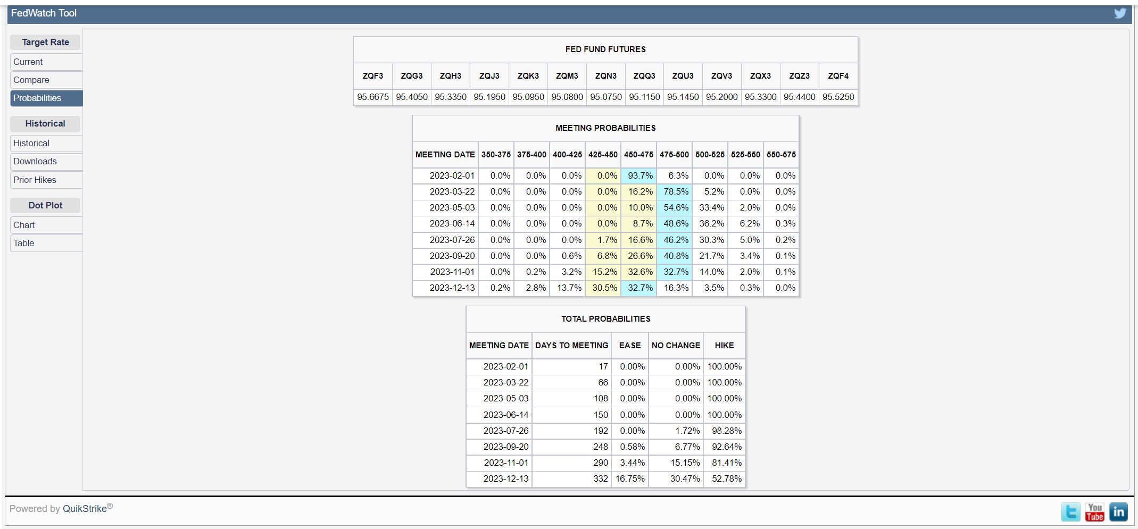Follow the QuikStrike link in footer
1138x529 pixels.
coord(85,509)
